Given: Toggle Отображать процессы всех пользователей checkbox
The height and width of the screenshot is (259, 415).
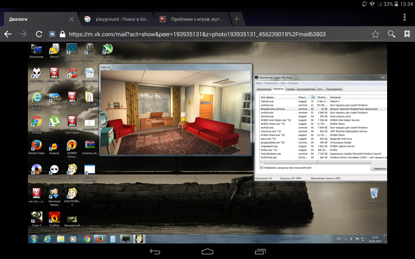Looking at the screenshot, I should 261,168.
